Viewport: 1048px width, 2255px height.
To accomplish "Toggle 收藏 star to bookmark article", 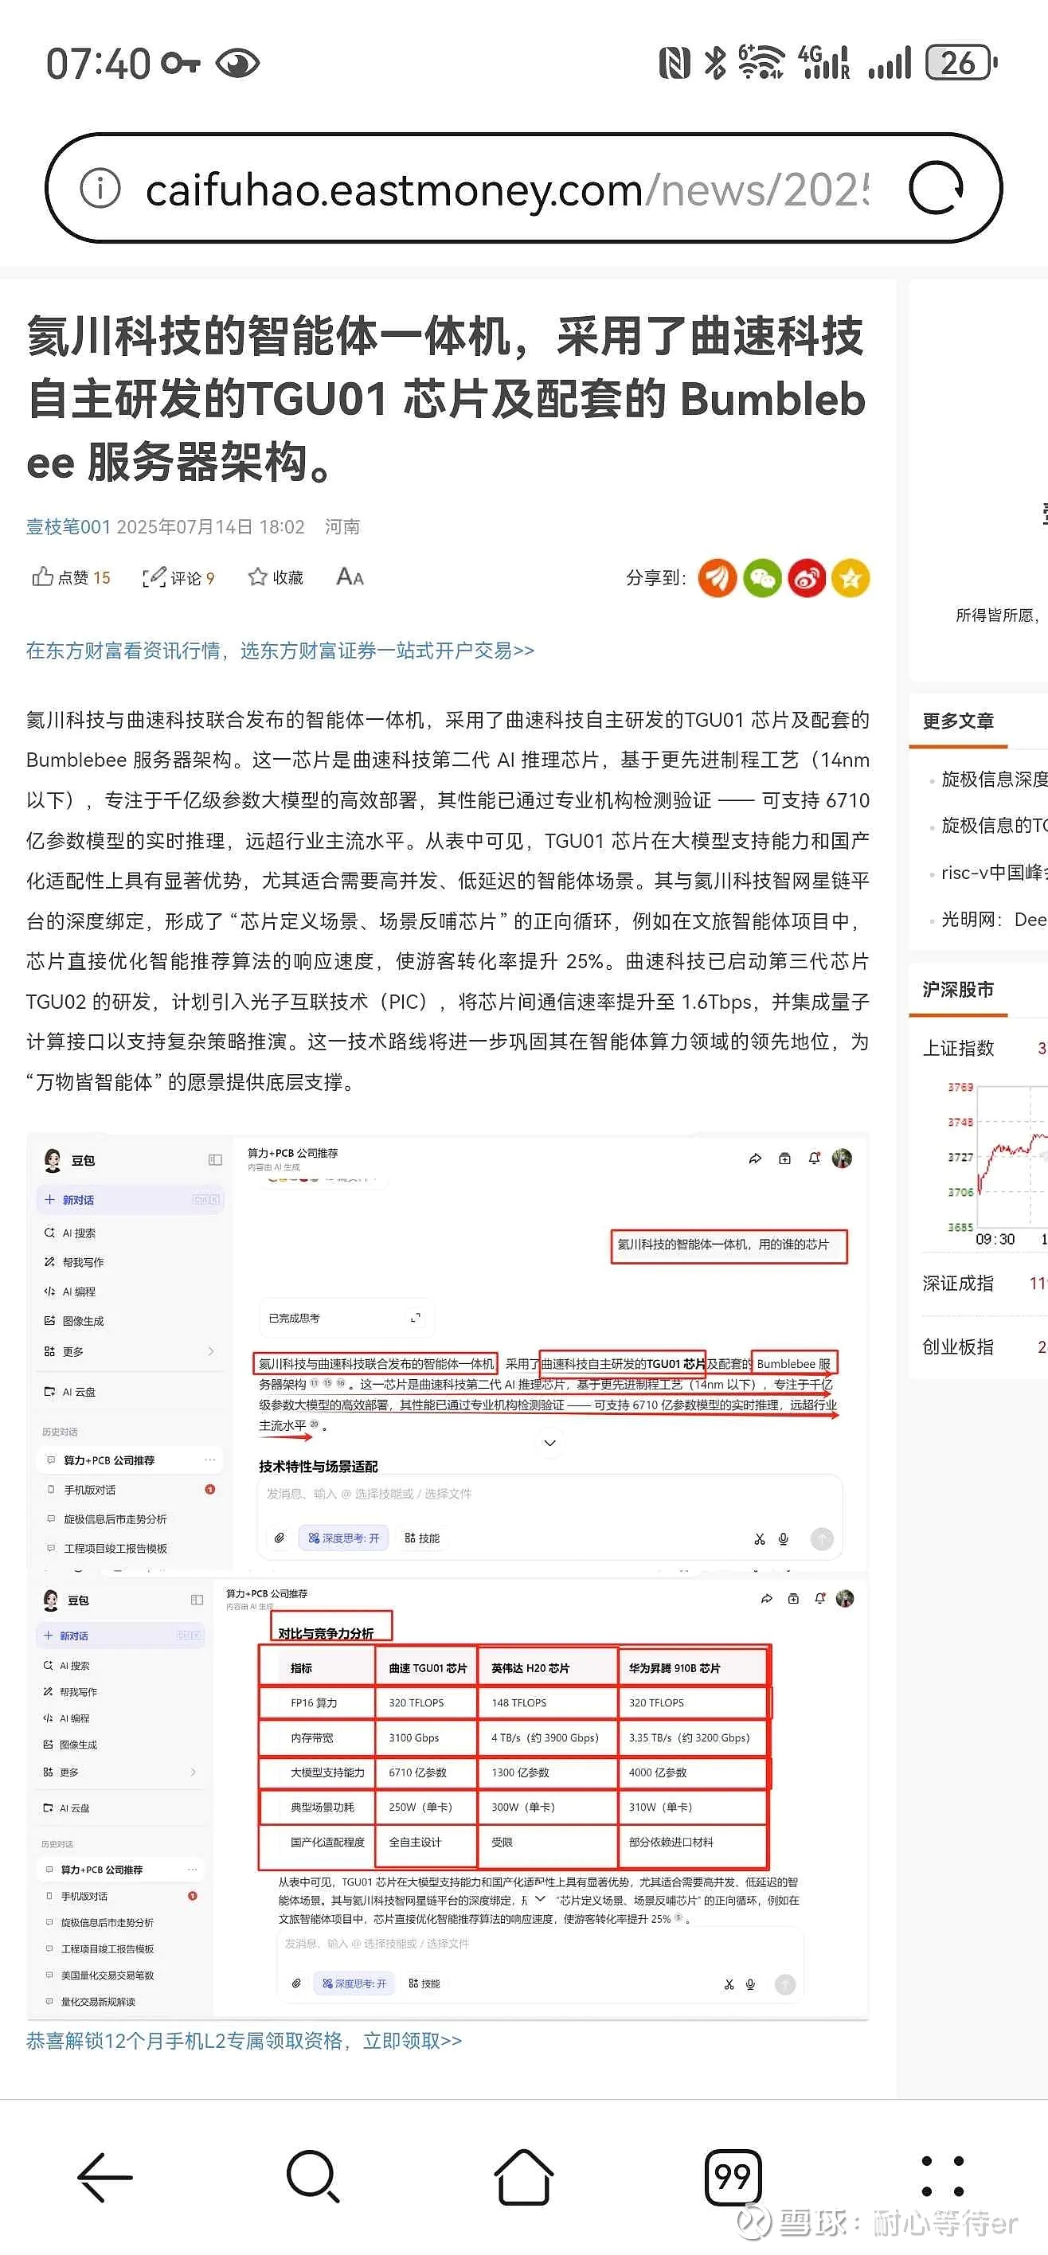I will click(276, 578).
